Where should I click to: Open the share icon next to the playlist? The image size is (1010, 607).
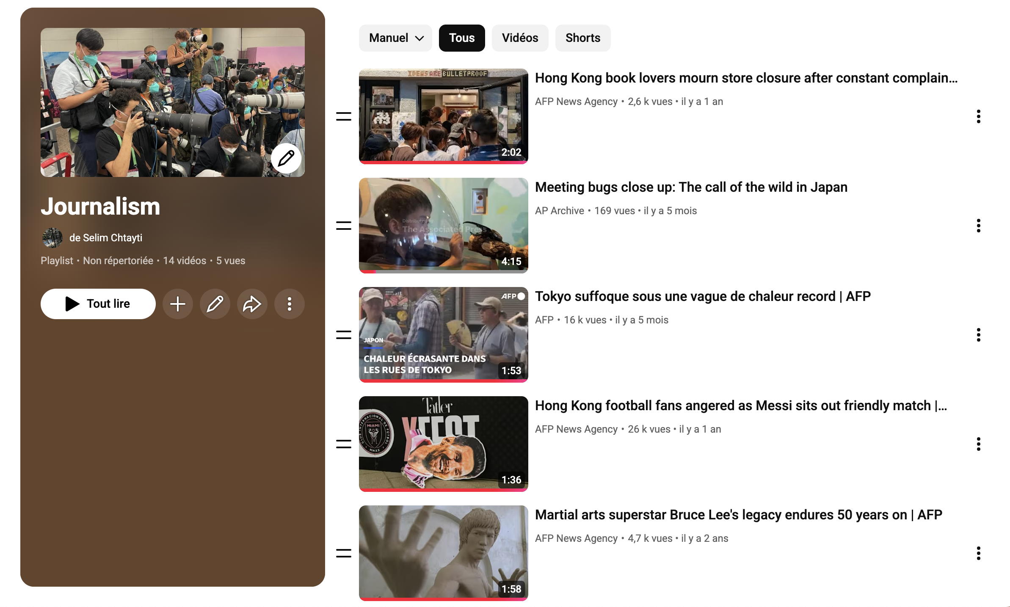252,303
